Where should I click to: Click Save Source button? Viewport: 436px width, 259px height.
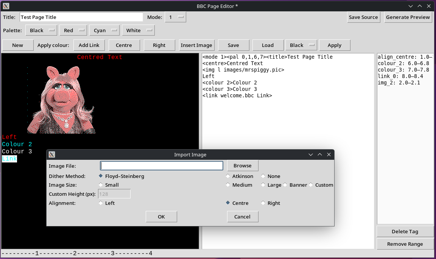click(363, 17)
